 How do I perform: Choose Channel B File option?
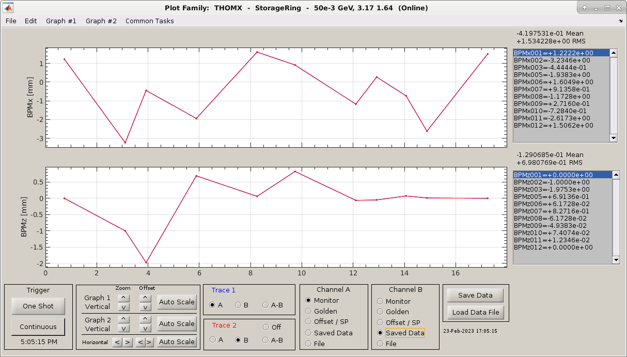point(380,344)
